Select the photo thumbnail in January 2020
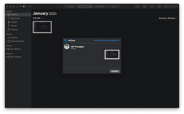This screenshot has height=114, width=184. [x=42, y=27]
